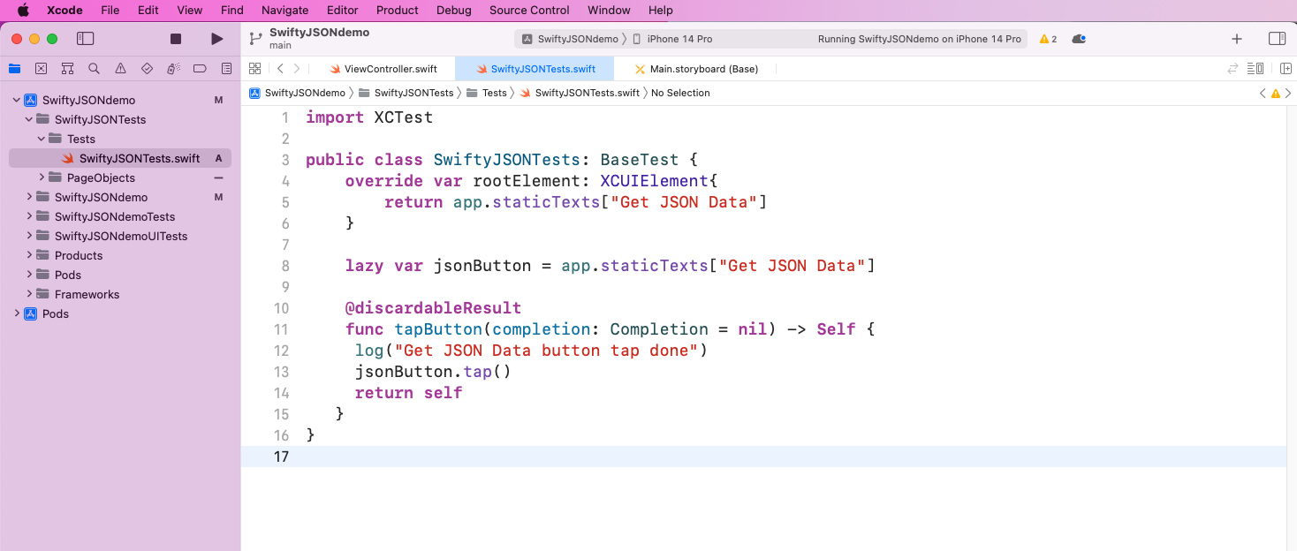Open the Debug navigator spray icon
1297x551 pixels.
click(x=173, y=68)
